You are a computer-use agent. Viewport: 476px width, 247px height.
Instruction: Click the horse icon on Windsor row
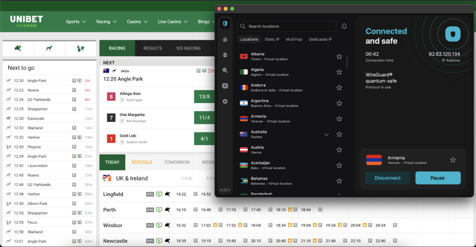167,225
